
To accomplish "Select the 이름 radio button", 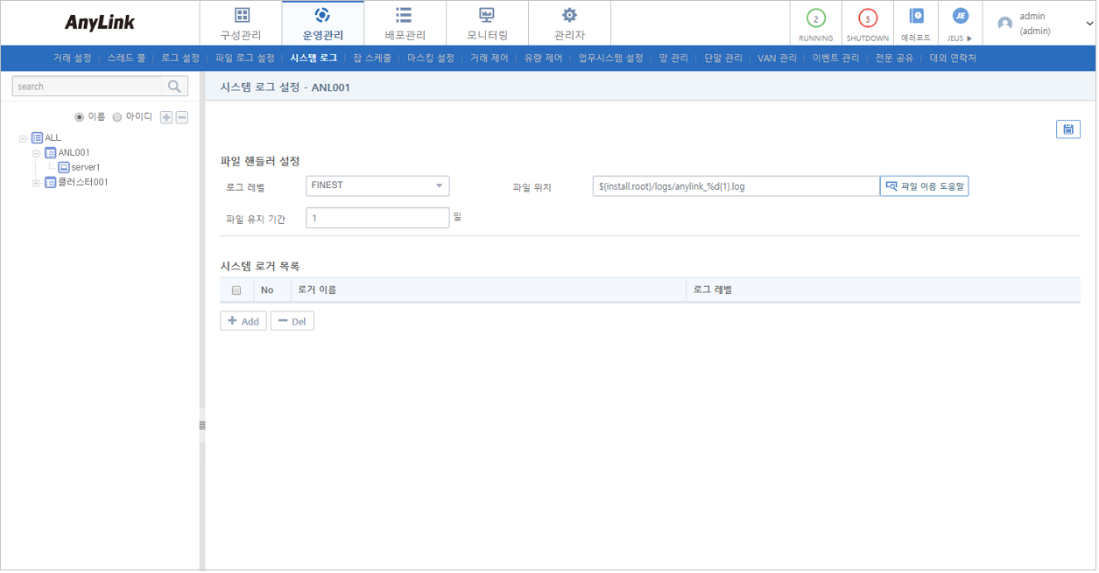I will point(79,117).
